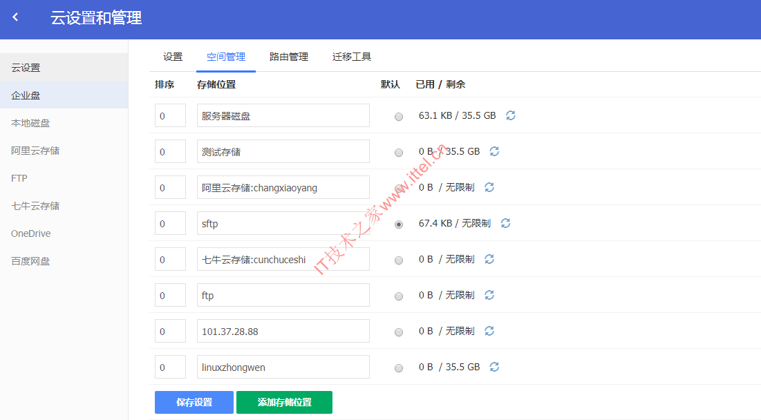The height and width of the screenshot is (420, 761).
Task: Refresh usage for sftp row
Action: click(x=505, y=223)
